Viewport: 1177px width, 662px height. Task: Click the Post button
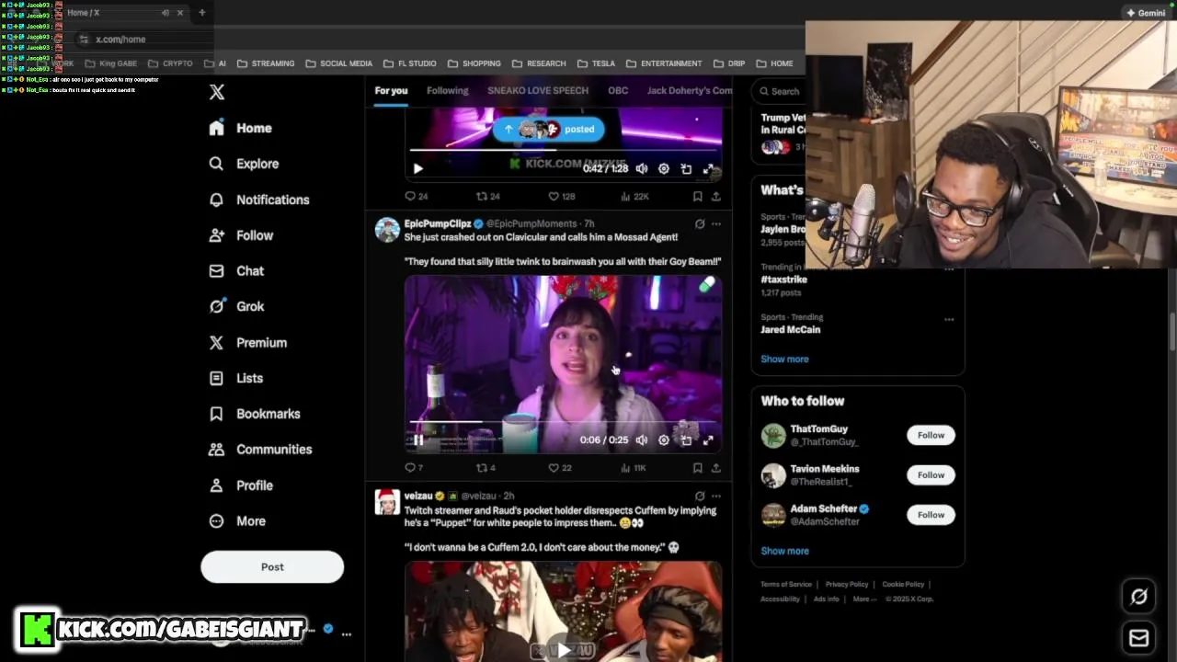pos(272,567)
